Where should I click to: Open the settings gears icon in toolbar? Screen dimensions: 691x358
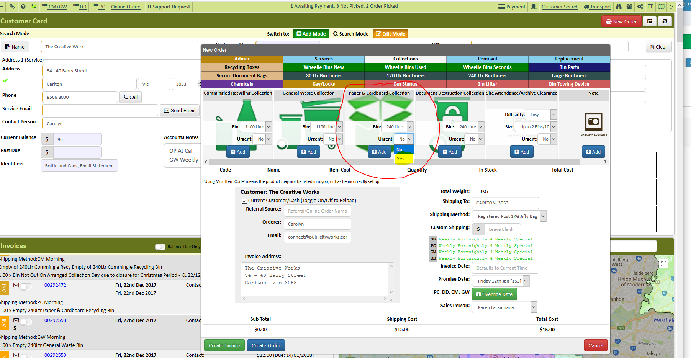[640, 7]
